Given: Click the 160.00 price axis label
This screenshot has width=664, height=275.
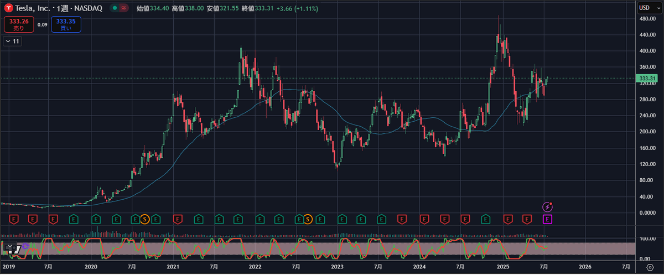Looking at the screenshot, I should [x=647, y=148].
